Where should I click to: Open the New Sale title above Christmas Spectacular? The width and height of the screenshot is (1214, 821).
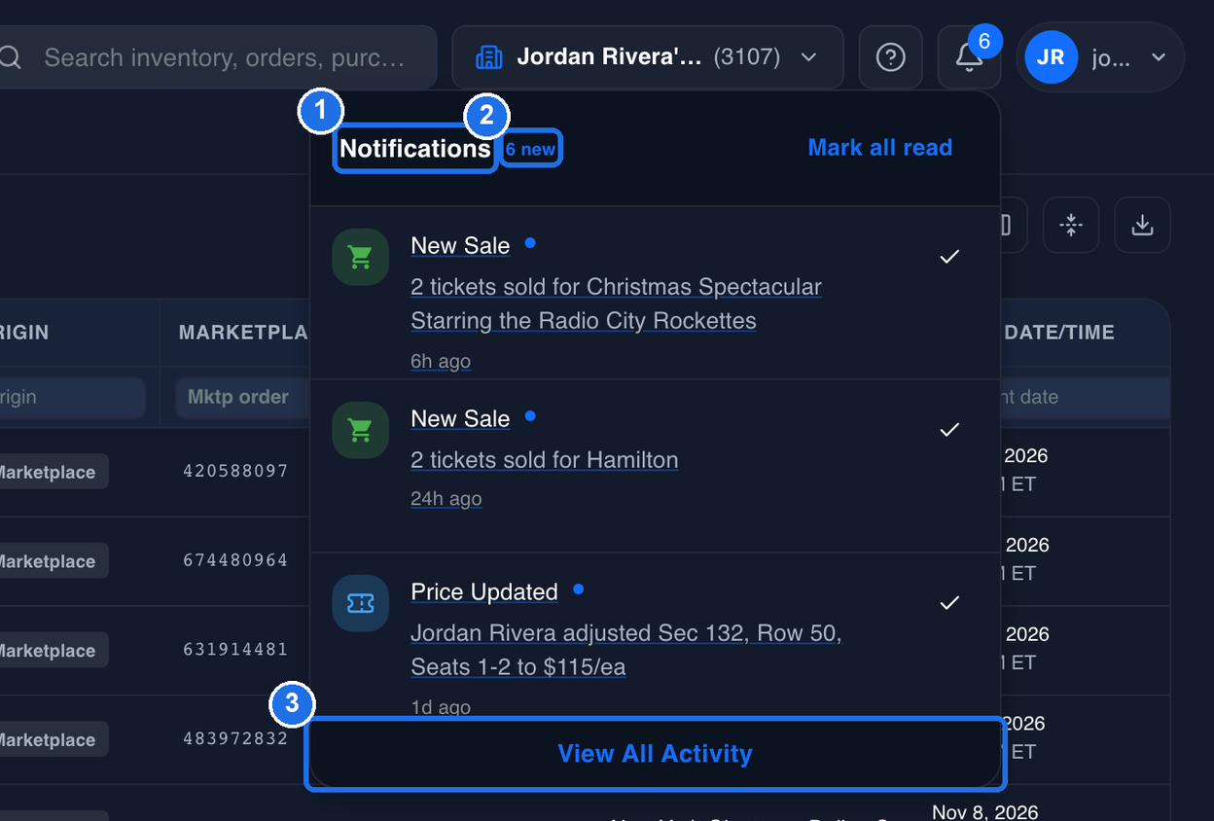[x=460, y=246]
